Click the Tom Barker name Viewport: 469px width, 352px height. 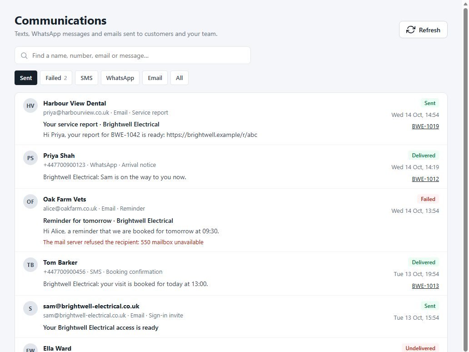60,262
